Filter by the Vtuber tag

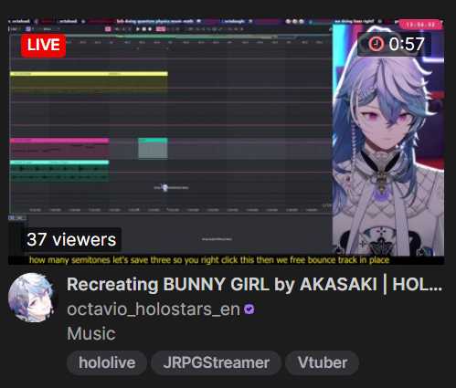[x=323, y=362]
